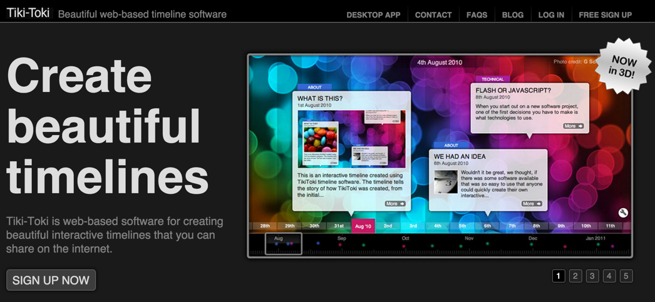The width and height of the screenshot is (655, 302).
Task: Switch to slide 5 in the pager
Action: 626,276
